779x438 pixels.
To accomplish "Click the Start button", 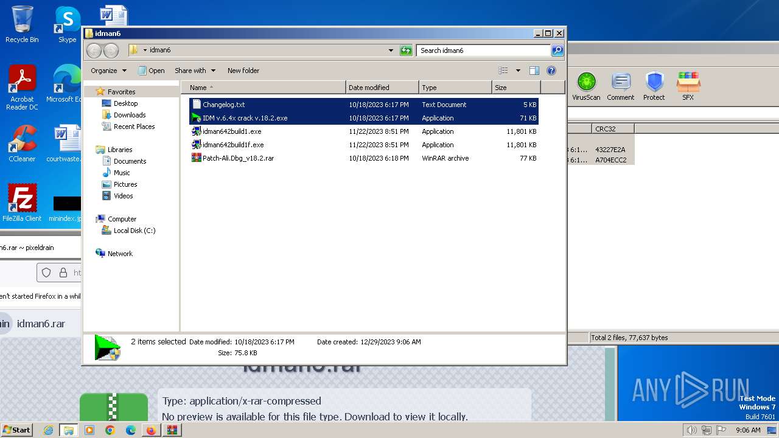I will (16, 430).
